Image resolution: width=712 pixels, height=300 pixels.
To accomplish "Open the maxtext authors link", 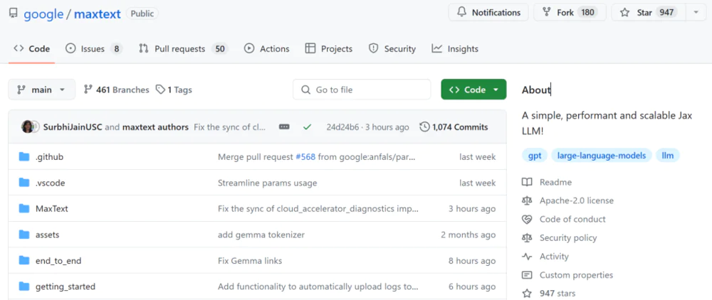I will pyautogui.click(x=155, y=127).
